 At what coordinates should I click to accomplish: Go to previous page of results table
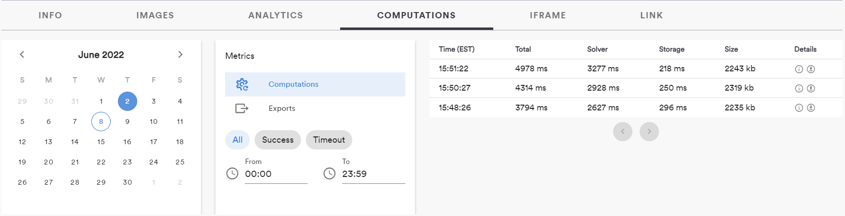click(622, 132)
